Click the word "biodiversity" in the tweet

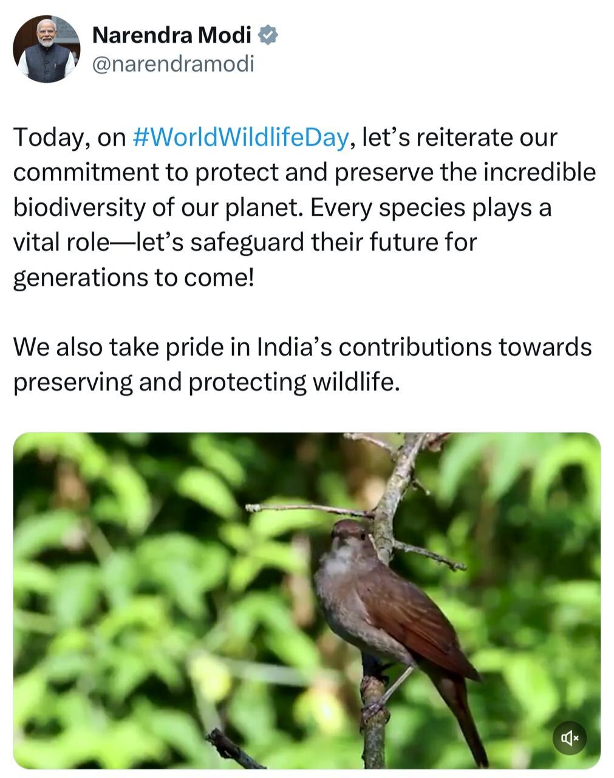pyautogui.click(x=79, y=207)
